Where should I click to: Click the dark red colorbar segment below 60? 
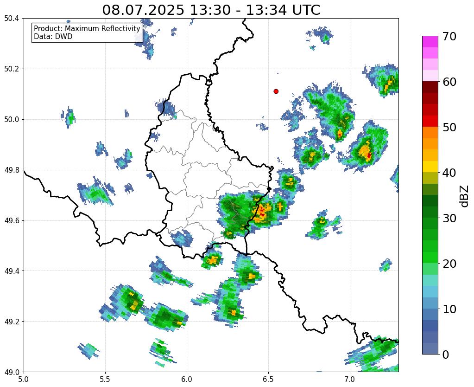(x=430, y=87)
